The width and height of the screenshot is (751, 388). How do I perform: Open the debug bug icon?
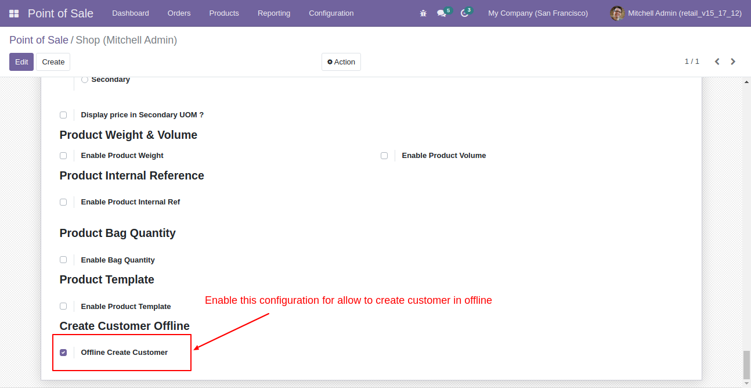[423, 13]
